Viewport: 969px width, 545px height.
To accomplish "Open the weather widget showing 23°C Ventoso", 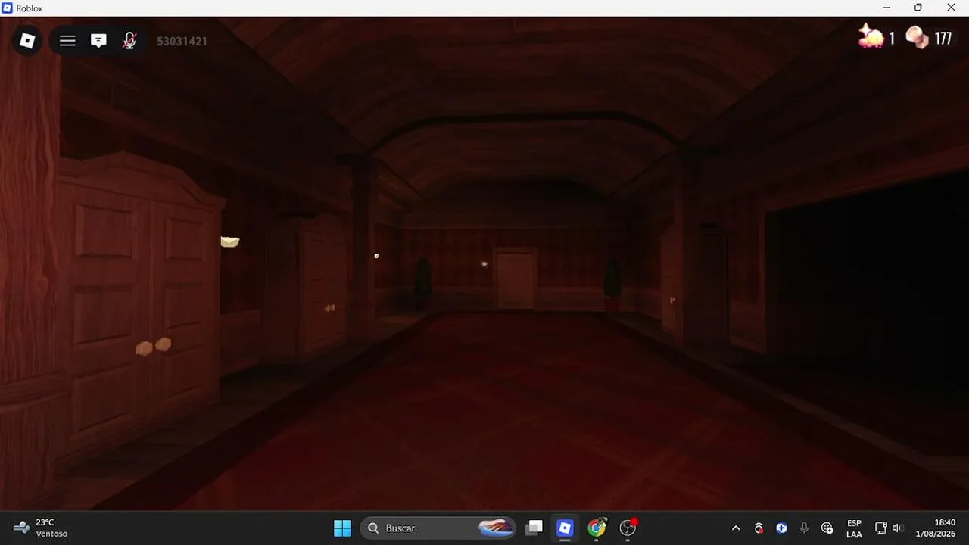I will [x=41, y=528].
